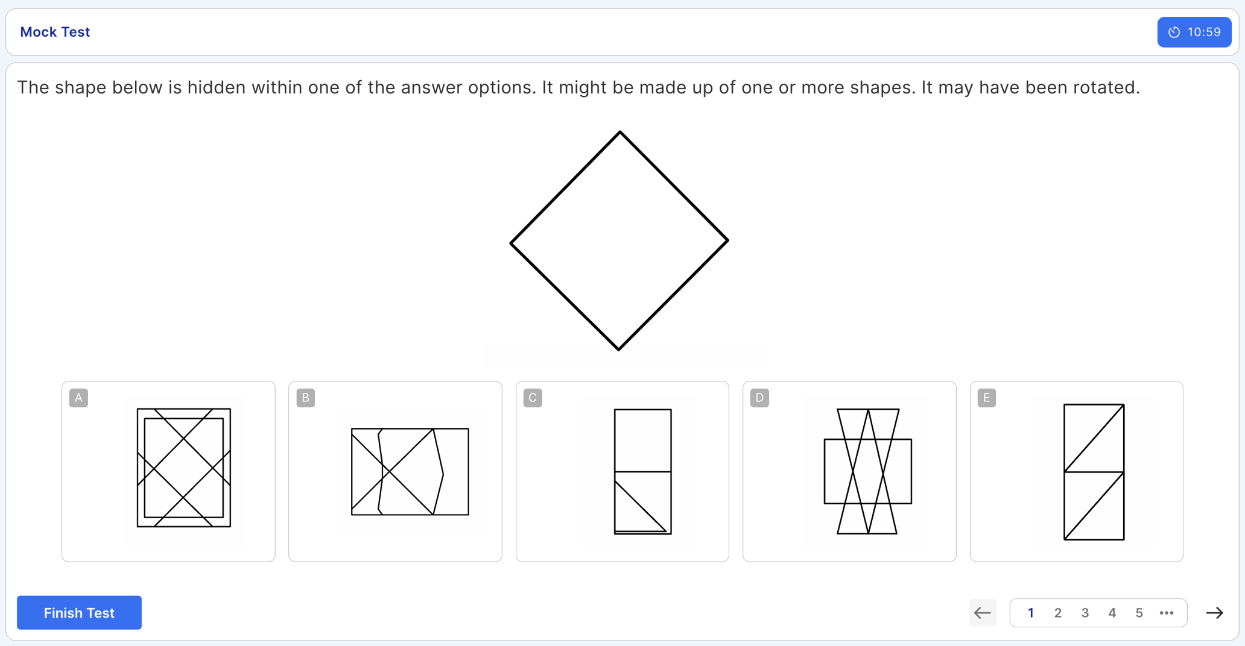Choose the stacked squares figure in option C

click(x=642, y=472)
